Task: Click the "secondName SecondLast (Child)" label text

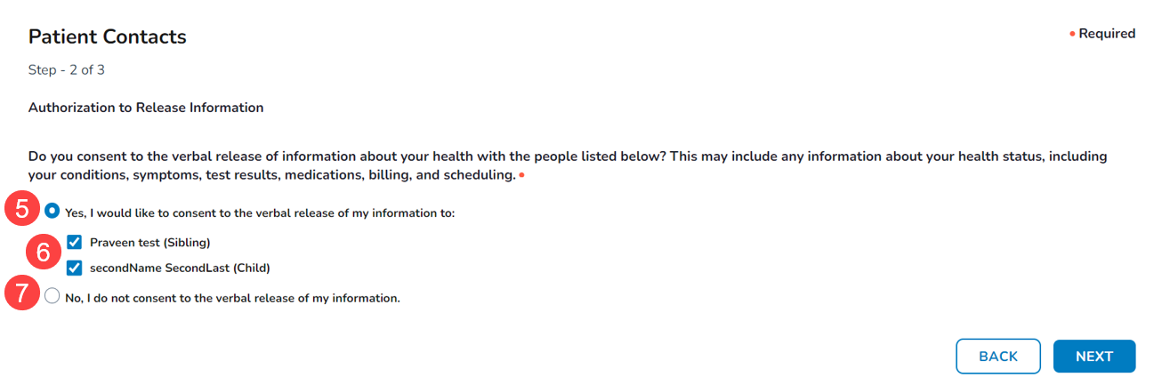Action: pyautogui.click(x=180, y=268)
